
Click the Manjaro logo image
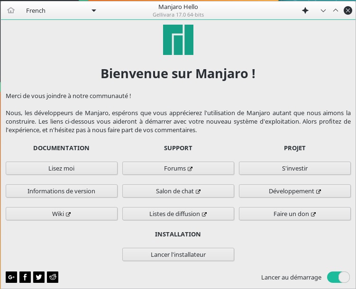[178, 40]
